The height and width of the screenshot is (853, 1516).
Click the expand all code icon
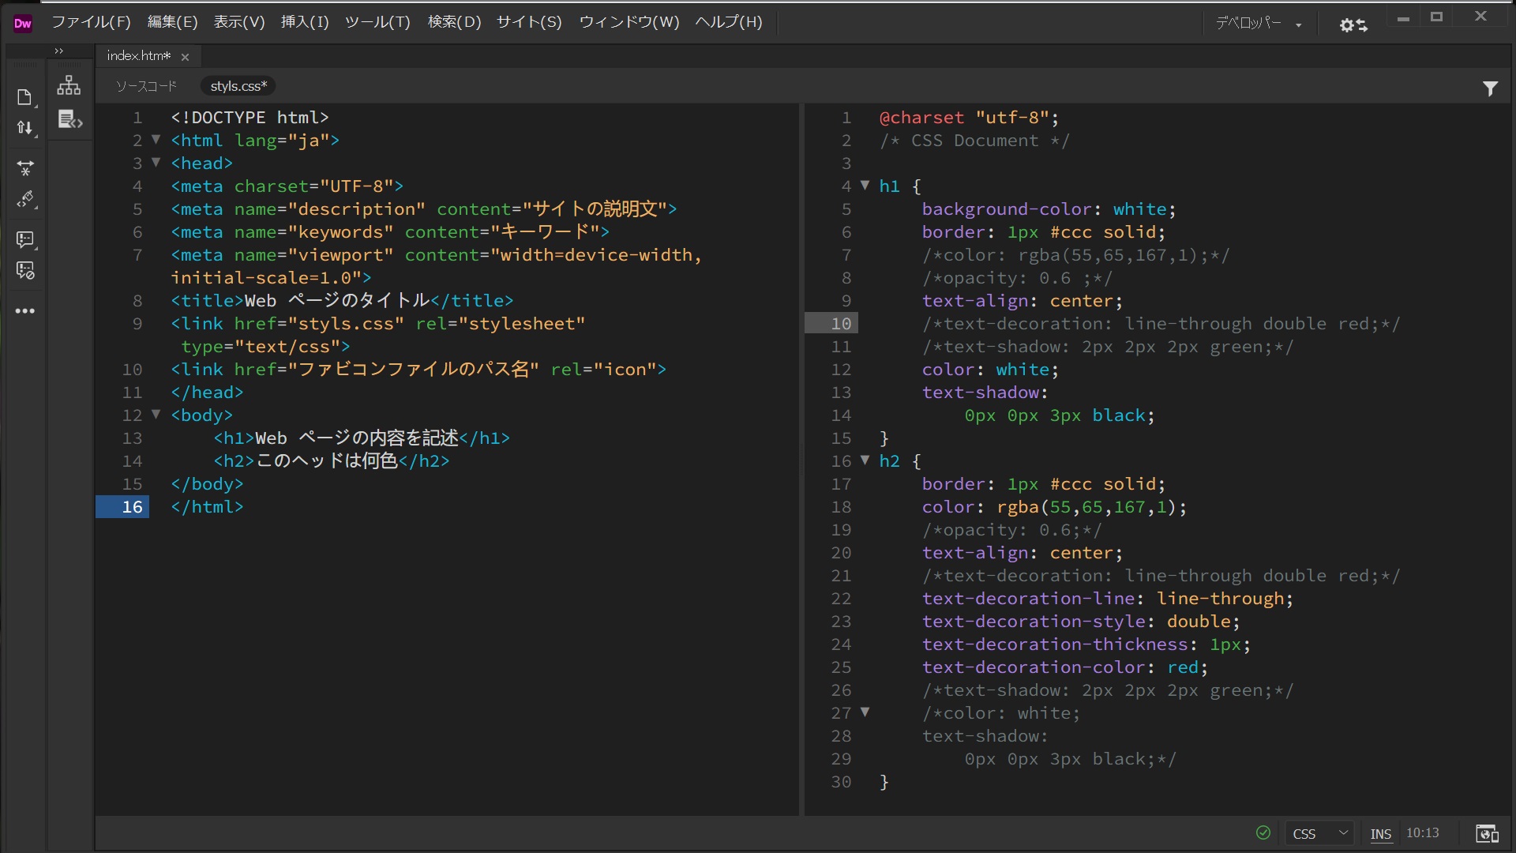(24, 167)
